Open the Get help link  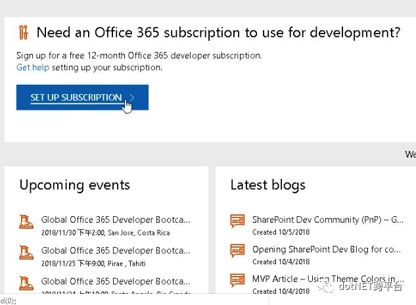[32, 67]
